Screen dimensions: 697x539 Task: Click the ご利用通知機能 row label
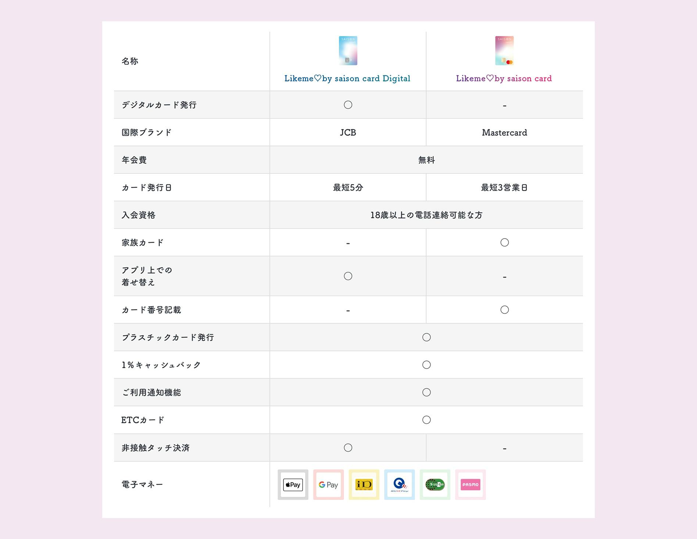(151, 392)
